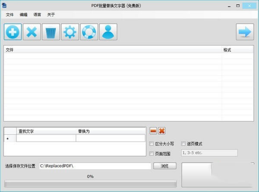Click the 文件 column header
The image size is (259, 192).
coord(113,50)
